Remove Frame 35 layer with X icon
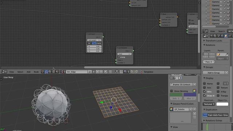233x131 pixels. coord(194,84)
